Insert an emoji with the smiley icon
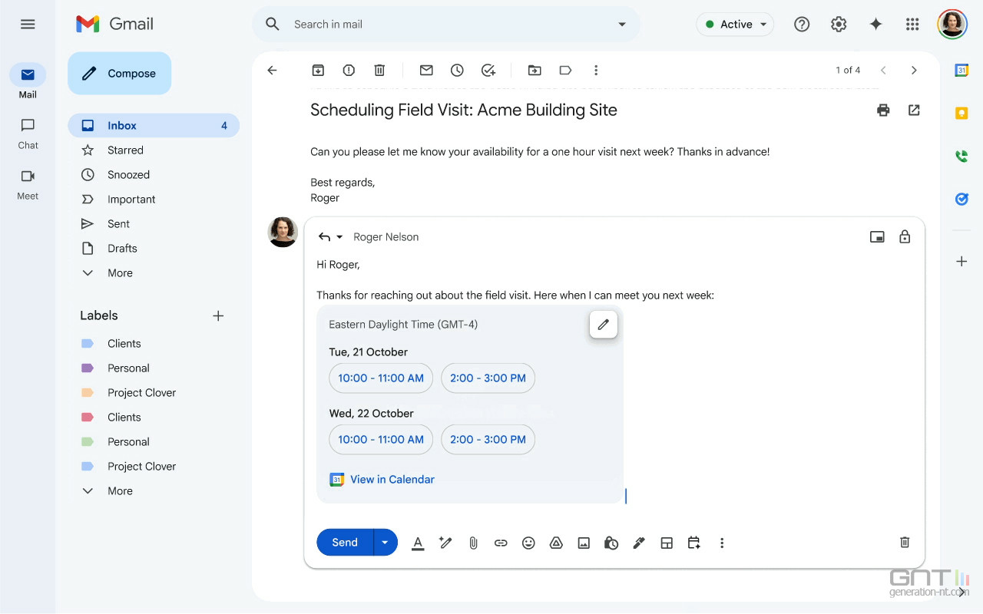Image resolution: width=983 pixels, height=614 pixels. [x=528, y=543]
